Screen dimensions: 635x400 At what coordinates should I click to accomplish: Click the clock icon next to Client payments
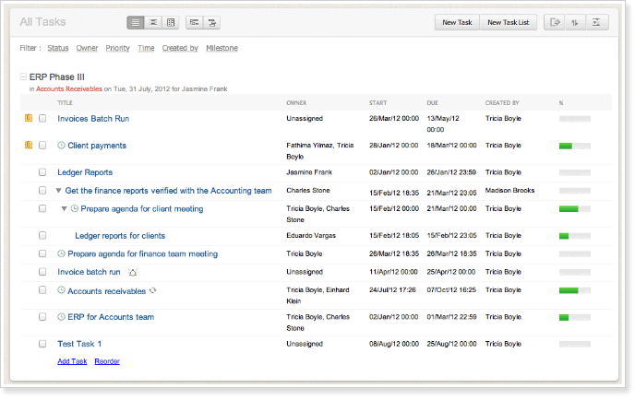[61, 146]
